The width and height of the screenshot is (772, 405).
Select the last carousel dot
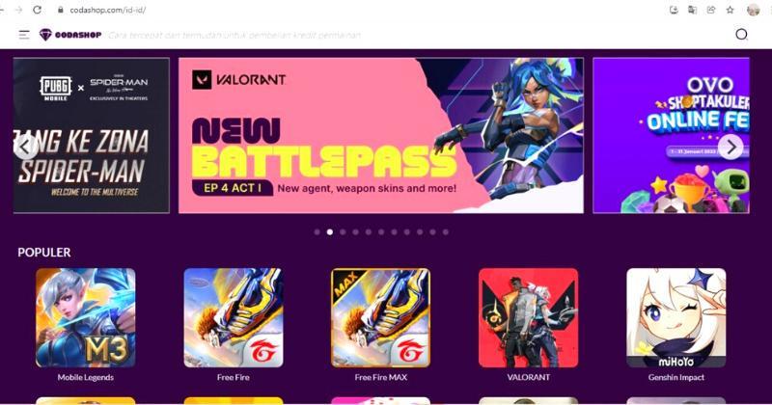(x=446, y=231)
